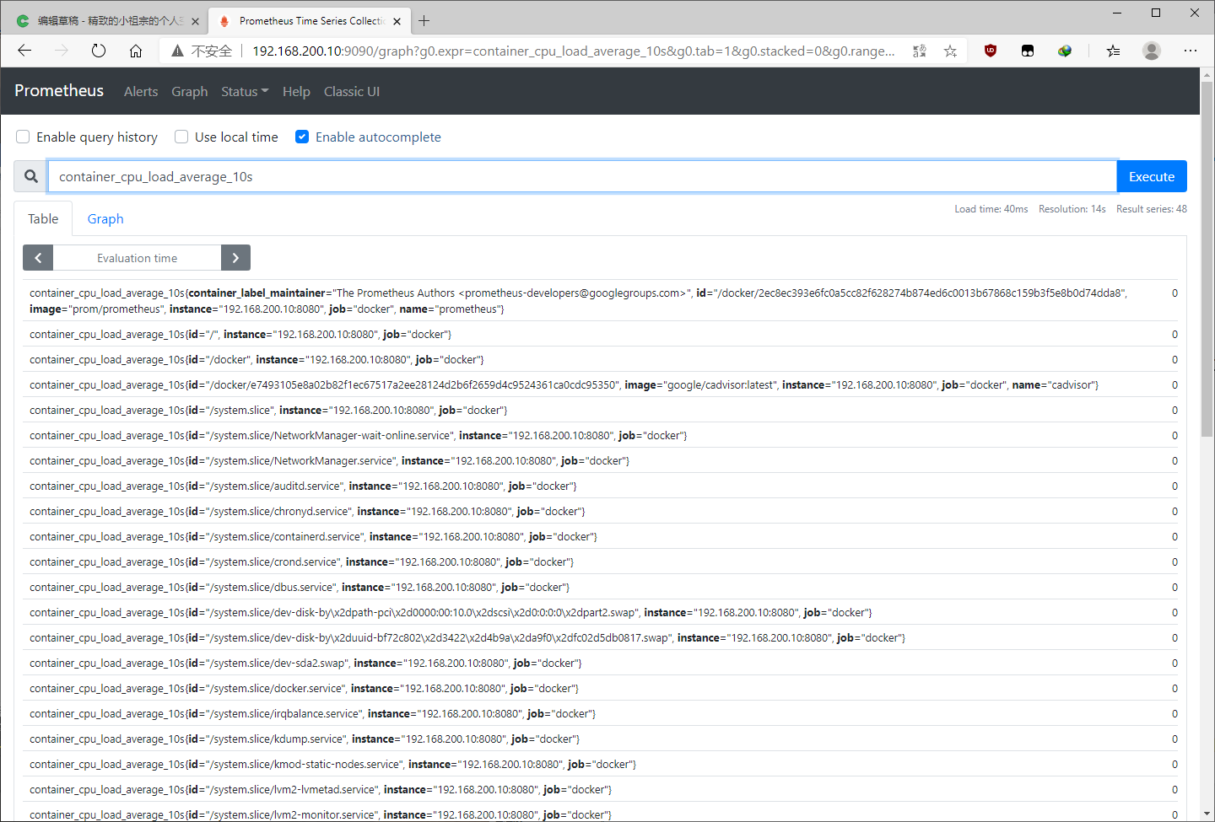Image resolution: width=1215 pixels, height=822 pixels.
Task: Reload the current page
Action: click(99, 51)
